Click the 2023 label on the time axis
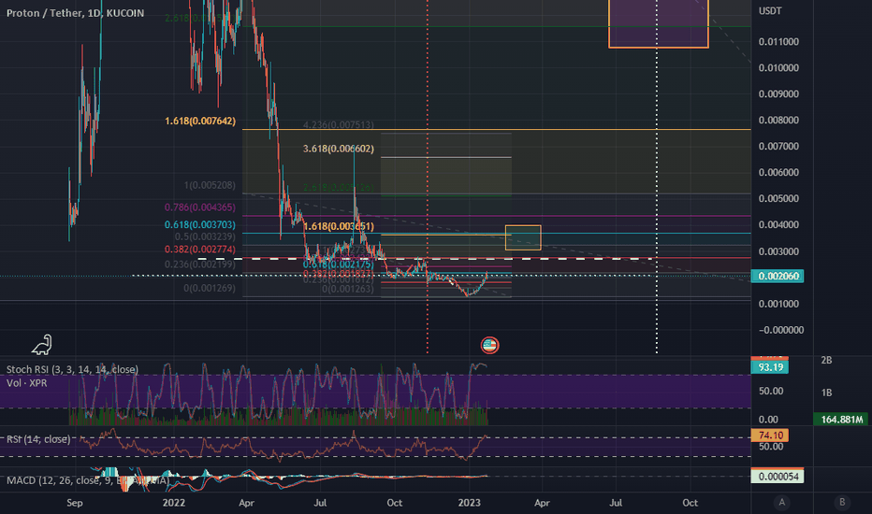The image size is (872, 514). click(469, 503)
